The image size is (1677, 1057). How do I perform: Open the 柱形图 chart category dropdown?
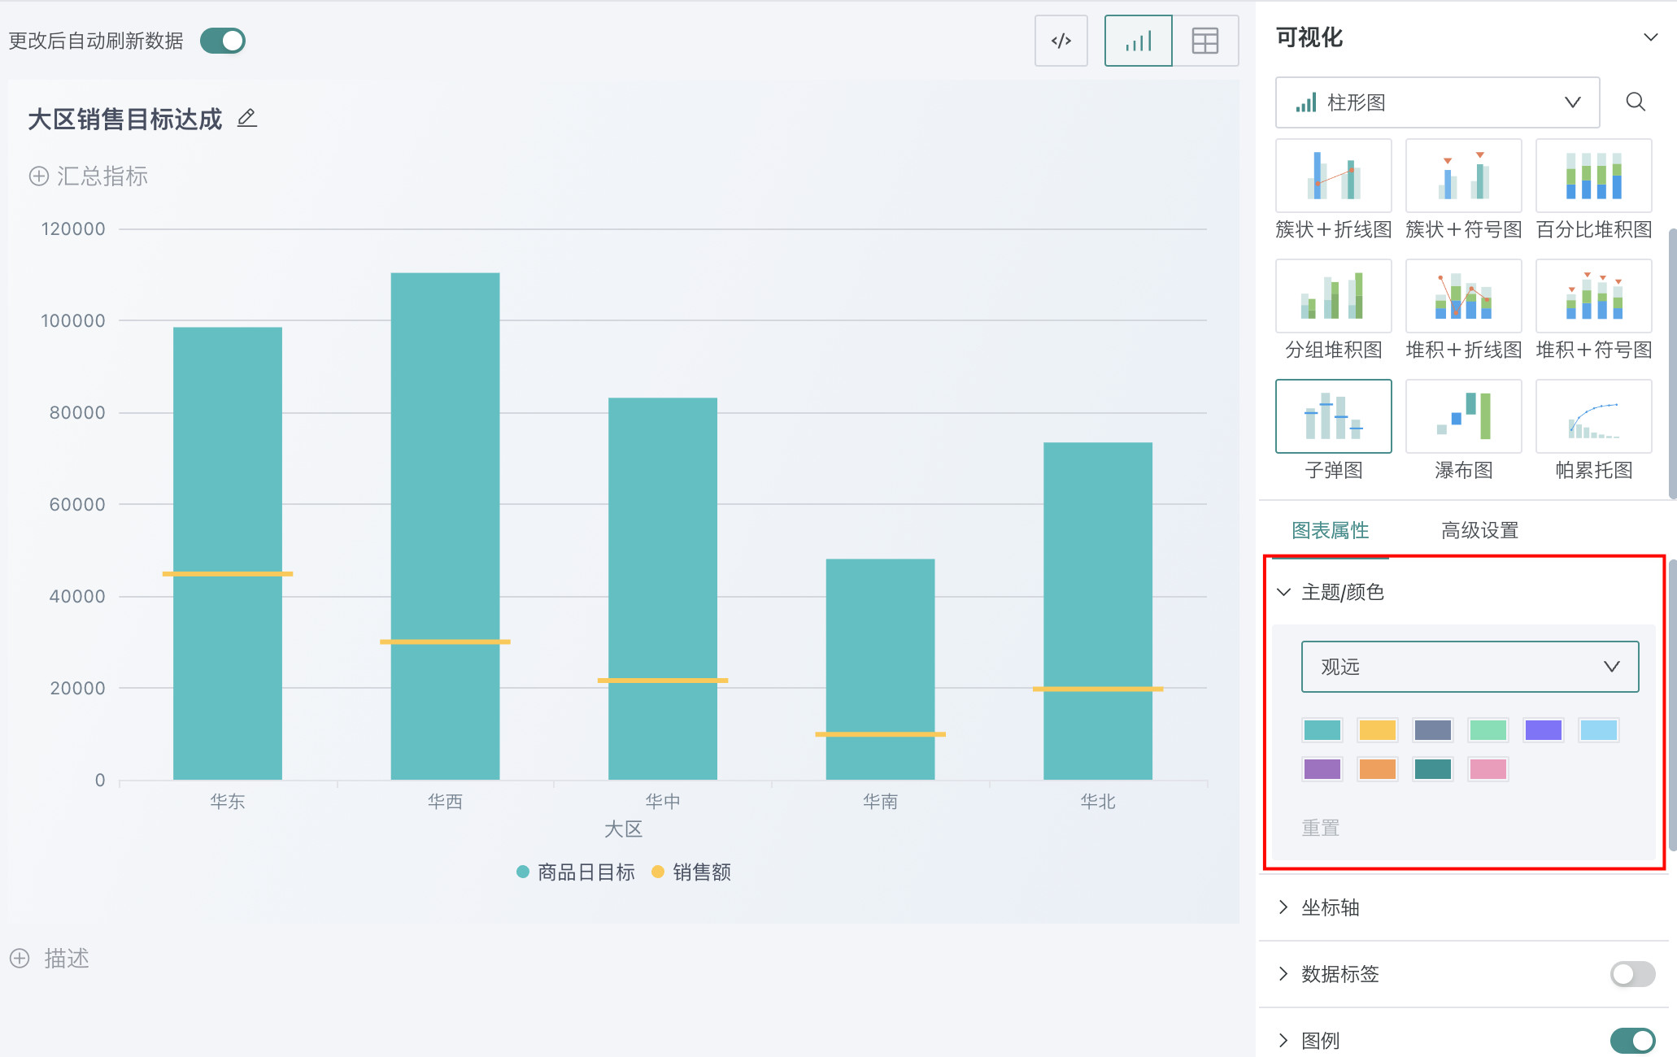pyautogui.click(x=1437, y=102)
